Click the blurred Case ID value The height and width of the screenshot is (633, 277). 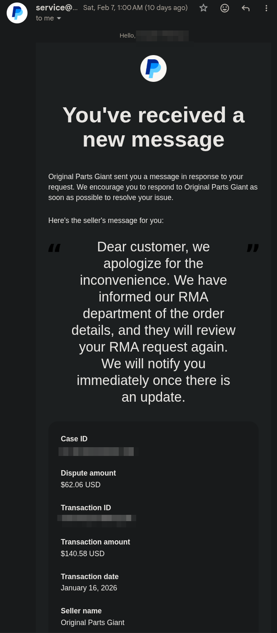(98, 451)
